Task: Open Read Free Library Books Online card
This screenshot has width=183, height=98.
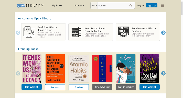Action: (43, 32)
